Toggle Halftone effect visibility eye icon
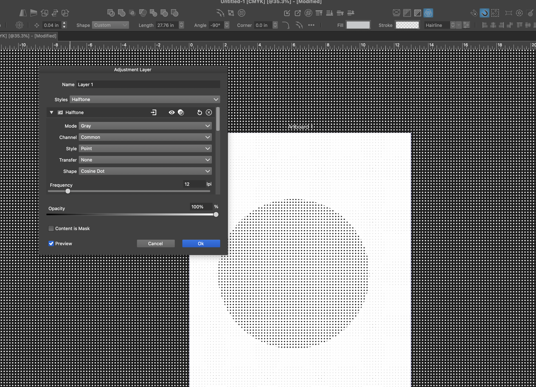 [x=171, y=113]
